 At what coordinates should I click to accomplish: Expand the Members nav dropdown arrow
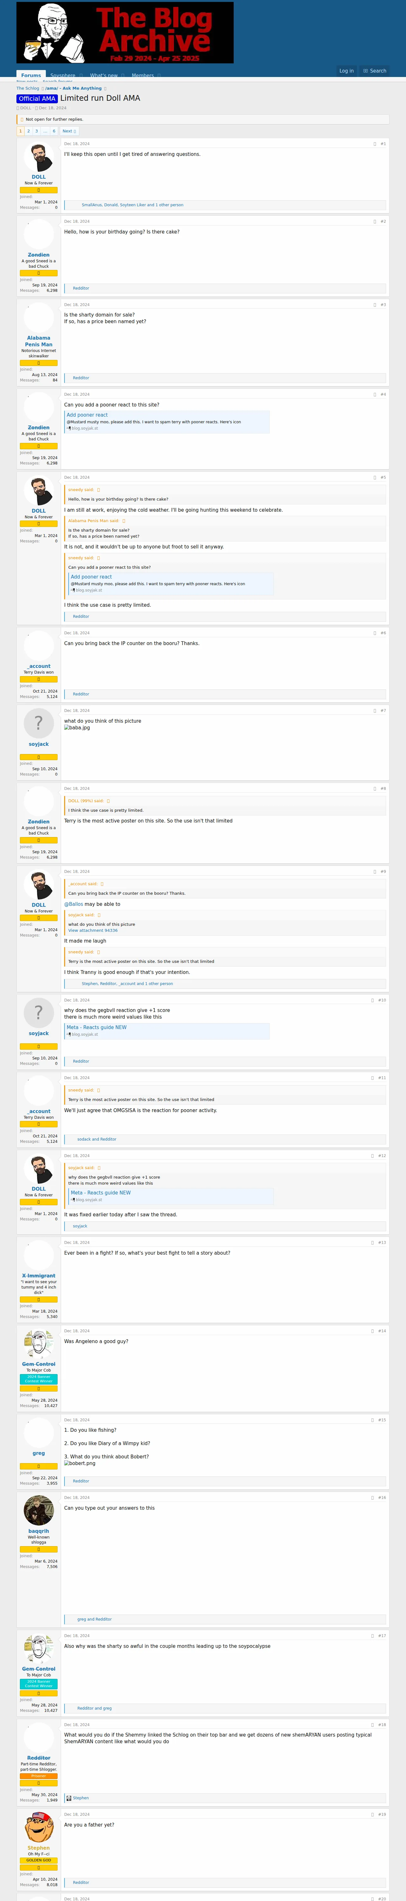[x=159, y=75]
